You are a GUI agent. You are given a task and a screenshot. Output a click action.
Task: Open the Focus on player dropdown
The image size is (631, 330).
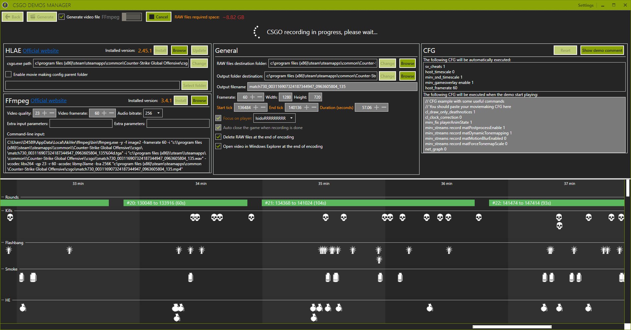274,118
